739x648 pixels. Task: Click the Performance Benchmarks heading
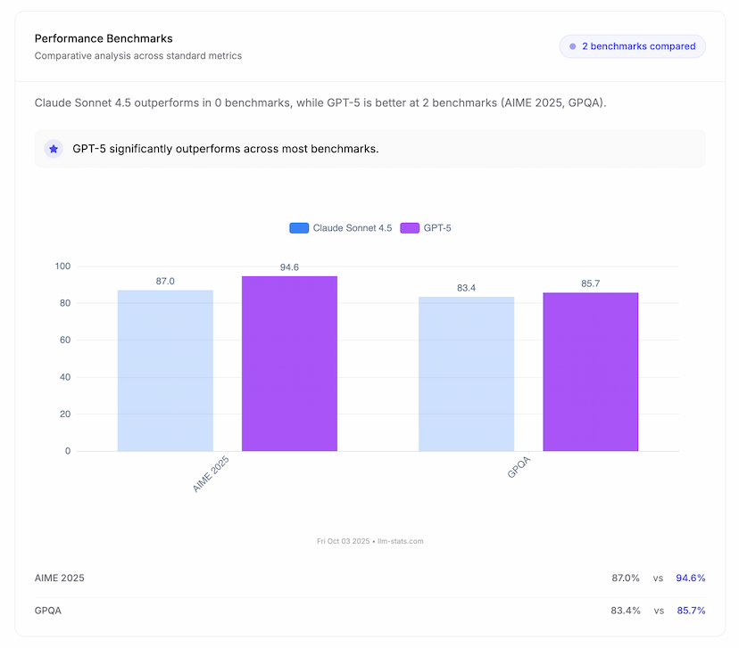click(x=104, y=38)
